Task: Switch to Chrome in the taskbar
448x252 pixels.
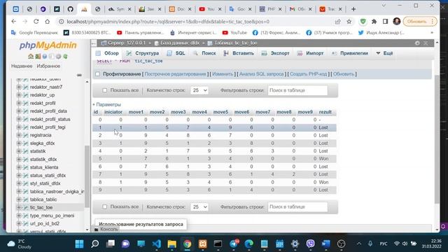Action: [x=188, y=244]
